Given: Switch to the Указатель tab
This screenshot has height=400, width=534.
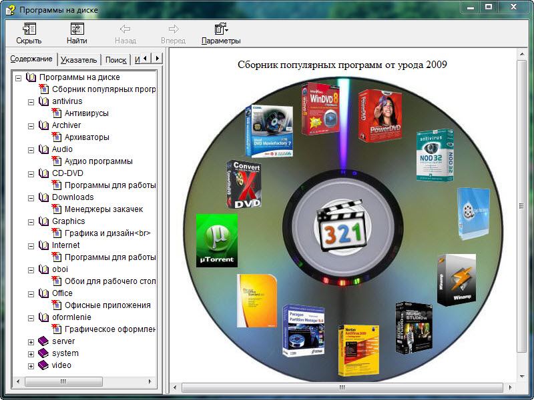Looking at the screenshot, I should pos(79,60).
